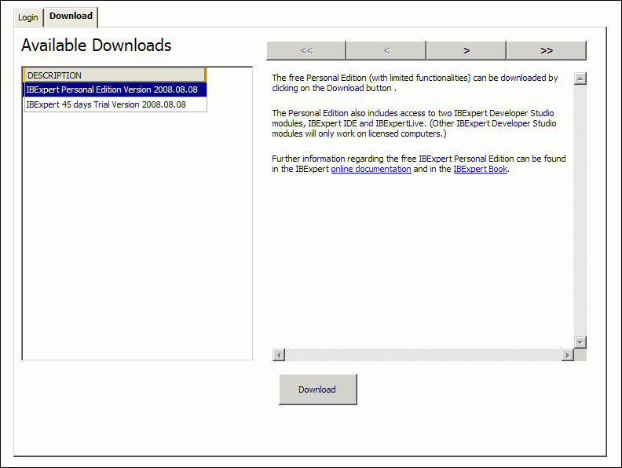Go to previous record with < button

tap(386, 51)
